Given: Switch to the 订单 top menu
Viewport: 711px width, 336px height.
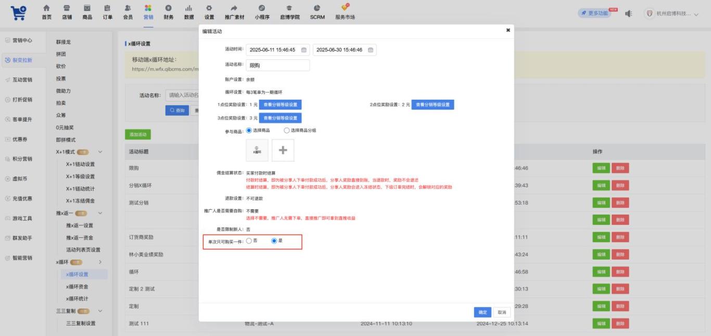Looking at the screenshot, I should pyautogui.click(x=107, y=12).
